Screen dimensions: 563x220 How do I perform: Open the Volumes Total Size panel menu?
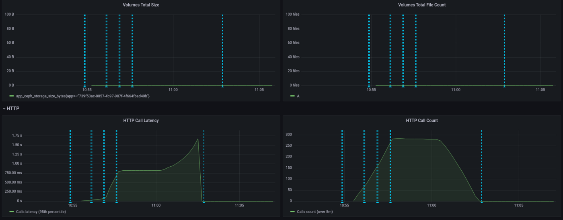coord(140,5)
